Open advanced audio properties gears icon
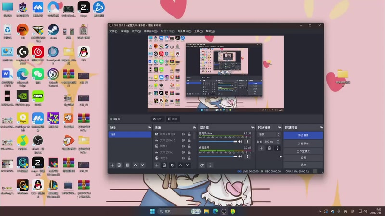Screen dimensions: 385x216 [202, 165]
